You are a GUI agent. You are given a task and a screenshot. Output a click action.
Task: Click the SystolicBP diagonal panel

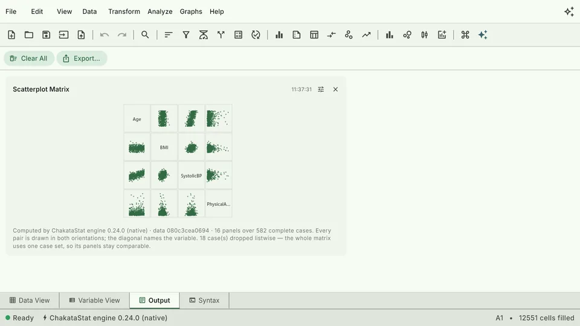[x=192, y=176]
